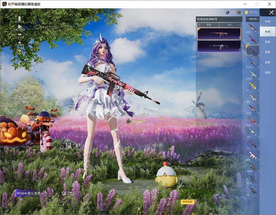
Task: Close the wardrobe with the X icon
Action: coord(271,12)
